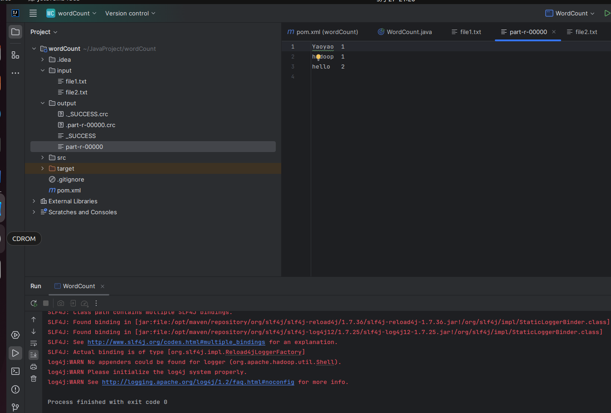Clear all console output with trash icon
The height and width of the screenshot is (413, 611).
point(34,379)
